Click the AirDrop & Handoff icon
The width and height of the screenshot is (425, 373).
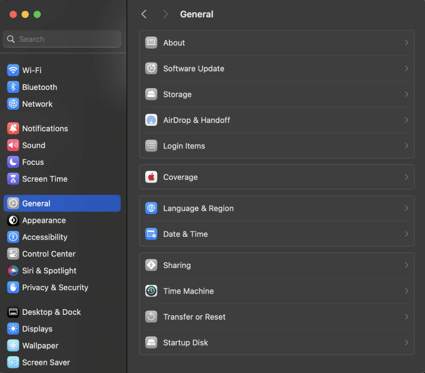click(x=151, y=120)
